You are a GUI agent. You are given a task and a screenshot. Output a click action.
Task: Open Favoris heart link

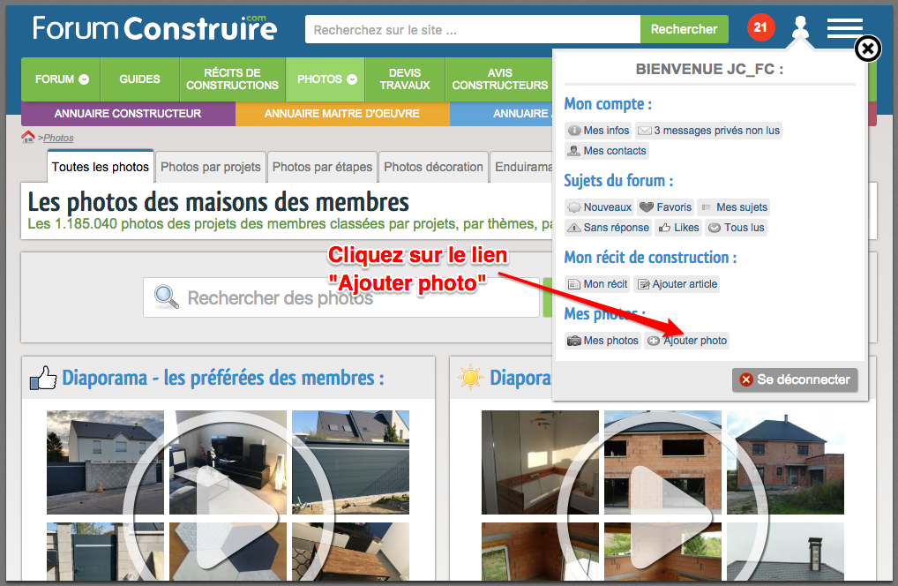tap(665, 207)
